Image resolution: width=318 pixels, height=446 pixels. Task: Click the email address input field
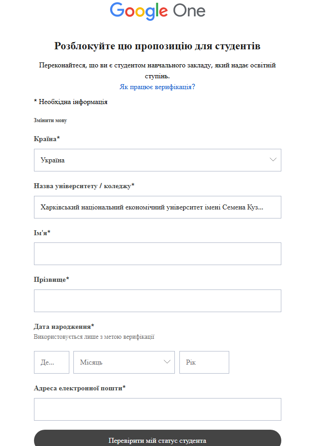[x=157, y=409]
